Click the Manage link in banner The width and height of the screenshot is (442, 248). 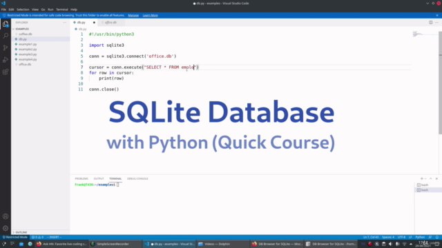[x=133, y=15]
